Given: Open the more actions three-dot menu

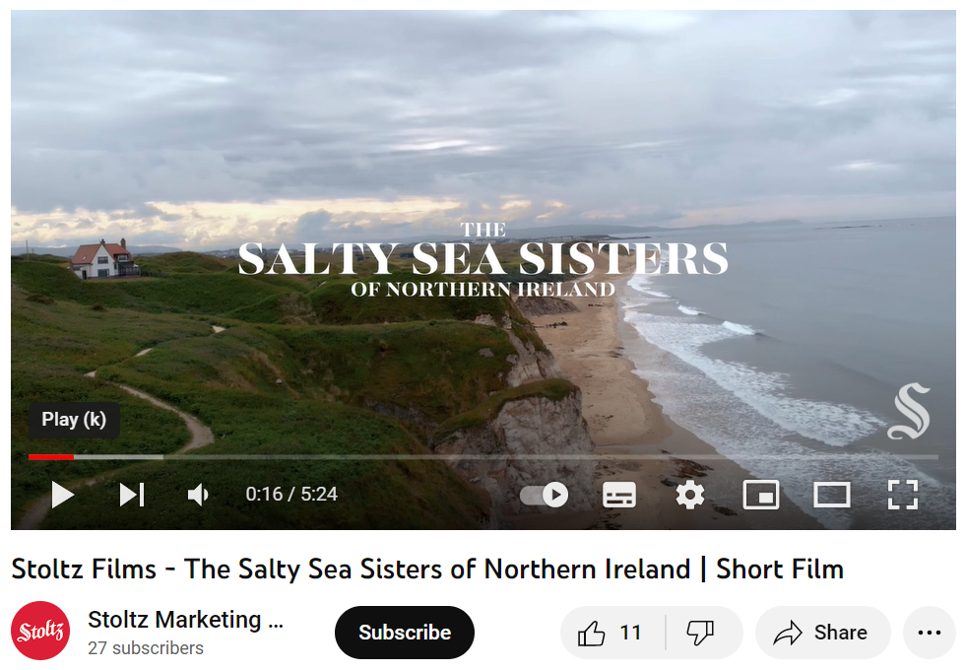Looking at the screenshot, I should (x=929, y=633).
